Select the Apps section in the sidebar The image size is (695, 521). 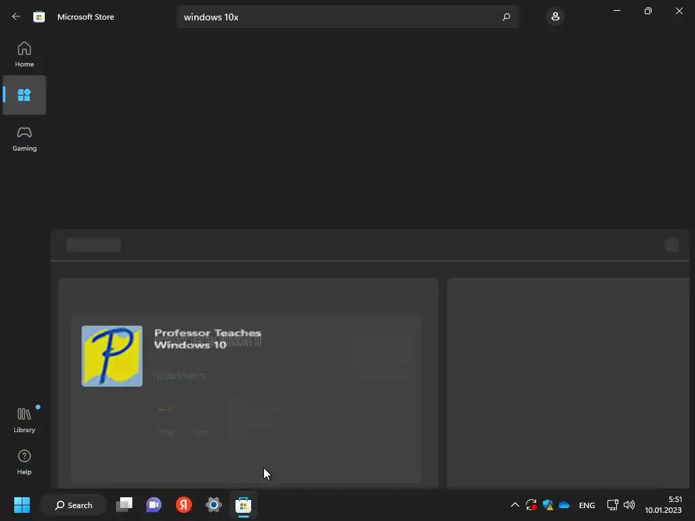click(24, 95)
